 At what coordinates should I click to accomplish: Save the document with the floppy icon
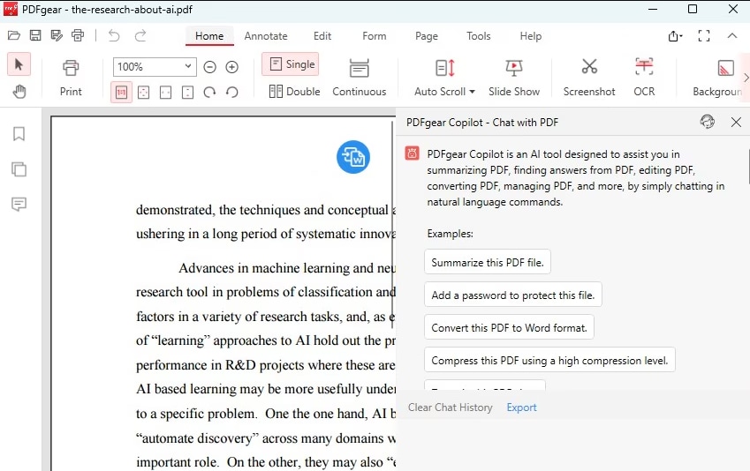coord(35,35)
